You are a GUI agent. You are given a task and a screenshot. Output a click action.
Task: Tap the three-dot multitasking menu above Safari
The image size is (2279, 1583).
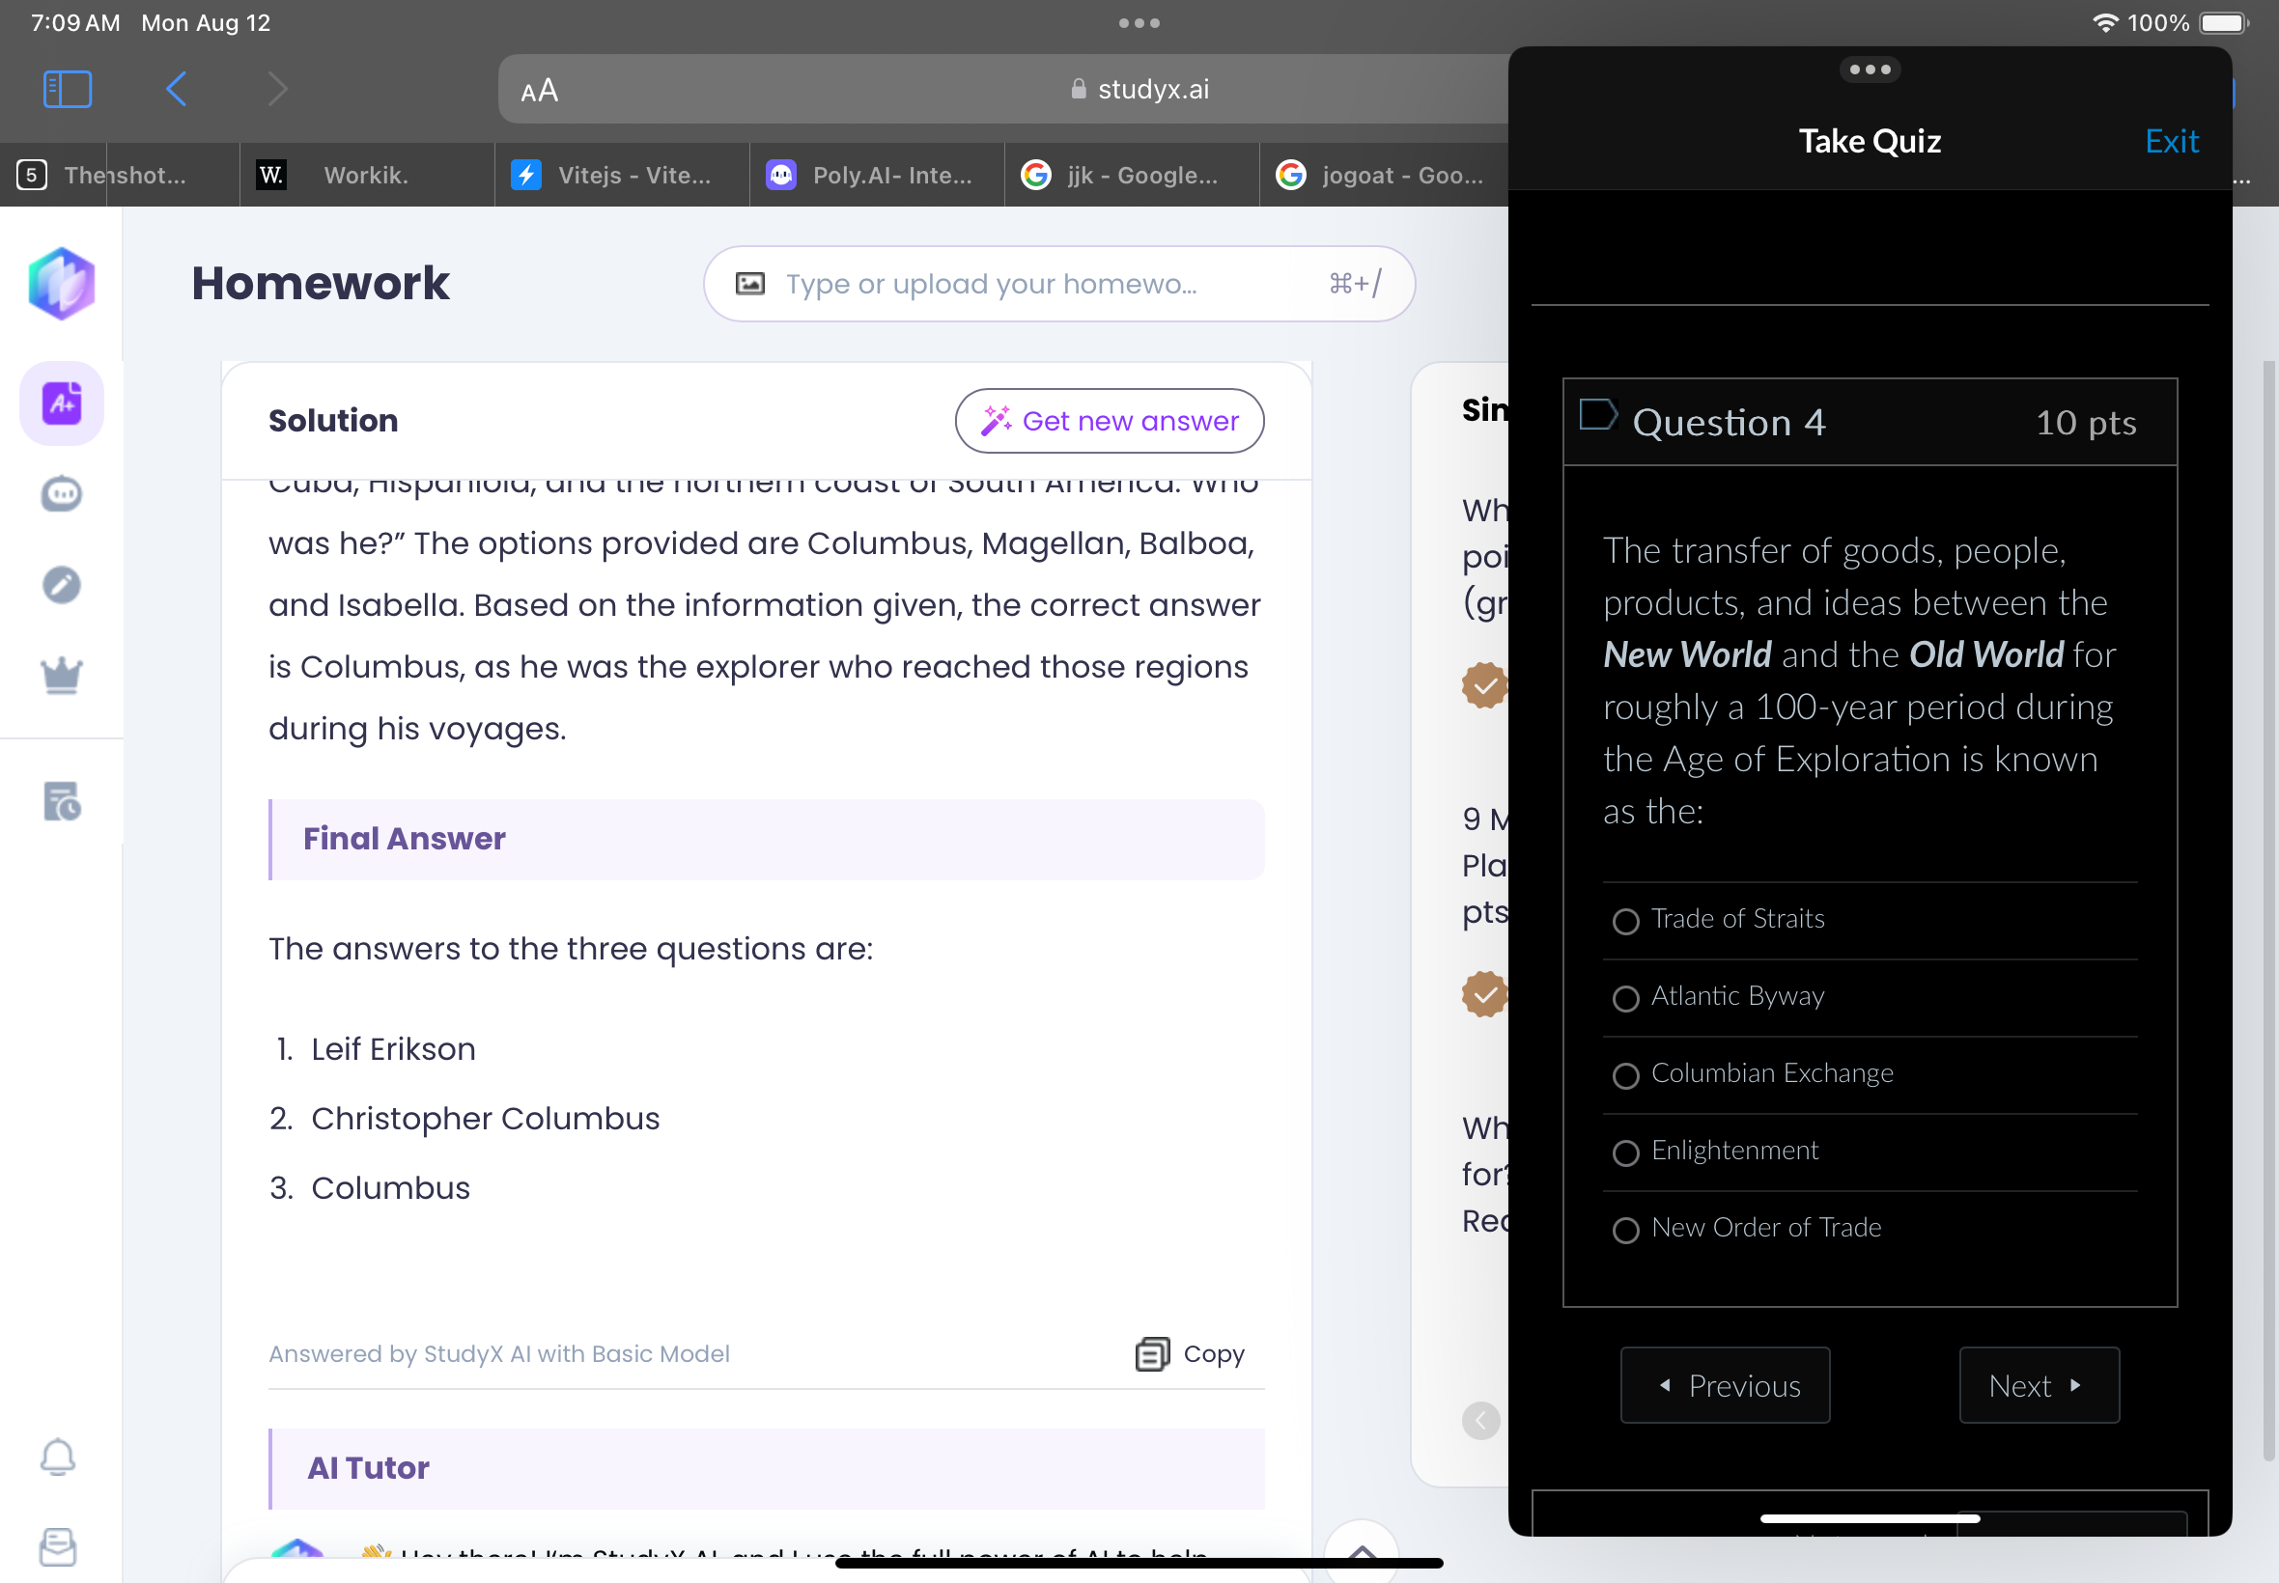[x=1139, y=23]
